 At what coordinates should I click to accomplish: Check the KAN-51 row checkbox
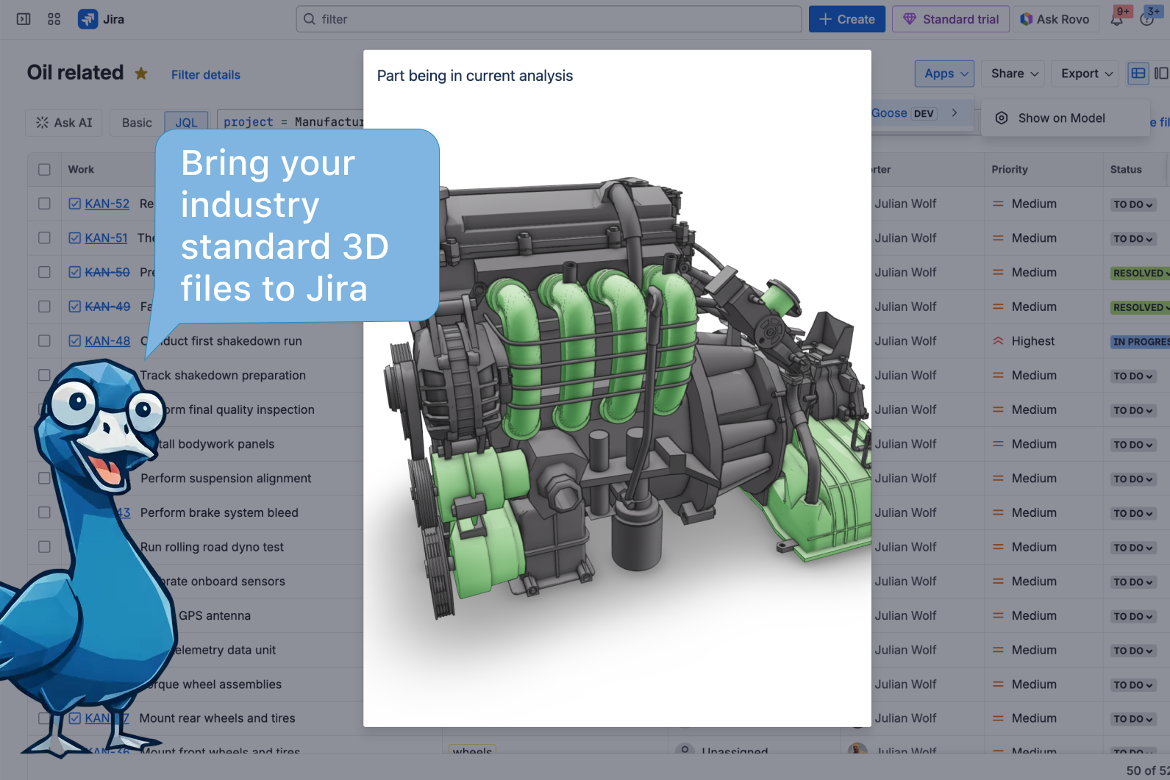click(44, 238)
